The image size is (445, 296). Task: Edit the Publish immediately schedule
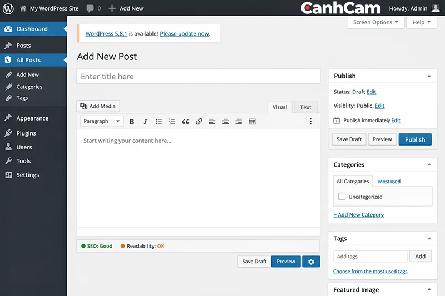(x=395, y=121)
